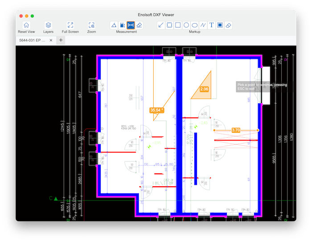Enter Full Screen mode
Screen dimensions: 312x242
[70, 25]
